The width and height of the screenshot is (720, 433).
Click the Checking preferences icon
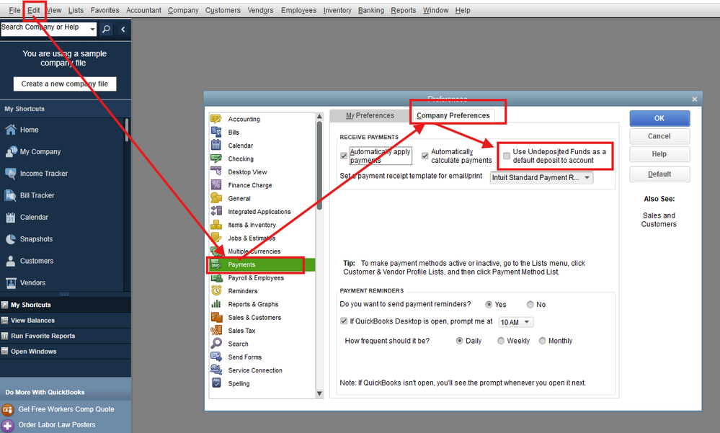[x=215, y=159]
